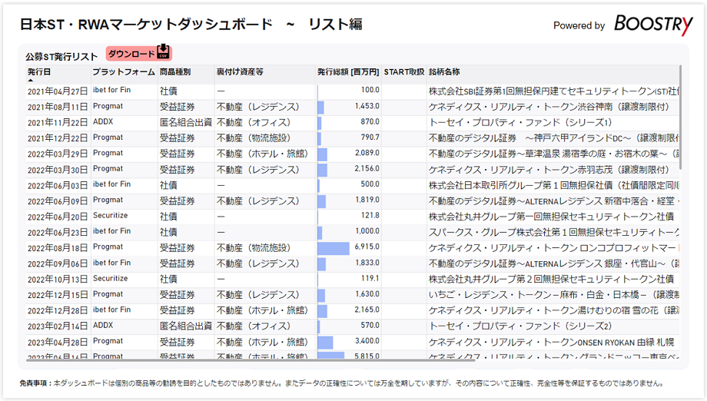
Task: Select date cell 2021年04月27日
Action: (58, 91)
